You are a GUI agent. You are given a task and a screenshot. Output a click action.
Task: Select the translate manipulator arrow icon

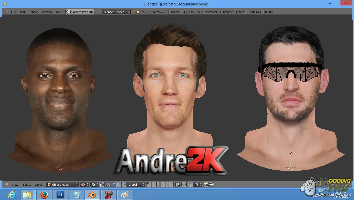click(113, 184)
